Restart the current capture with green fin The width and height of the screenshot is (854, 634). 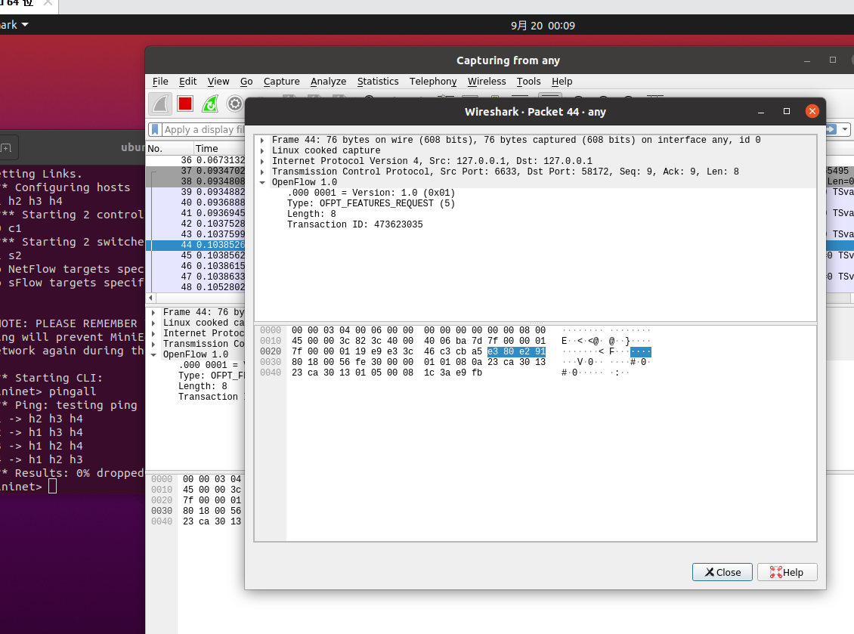(210, 104)
